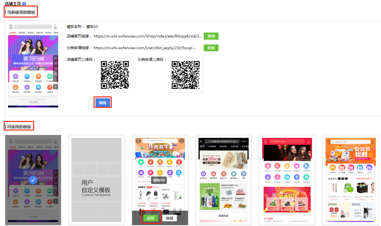
Task: Select the 用户自定义模板 custom template
Action: pyautogui.click(x=96, y=180)
